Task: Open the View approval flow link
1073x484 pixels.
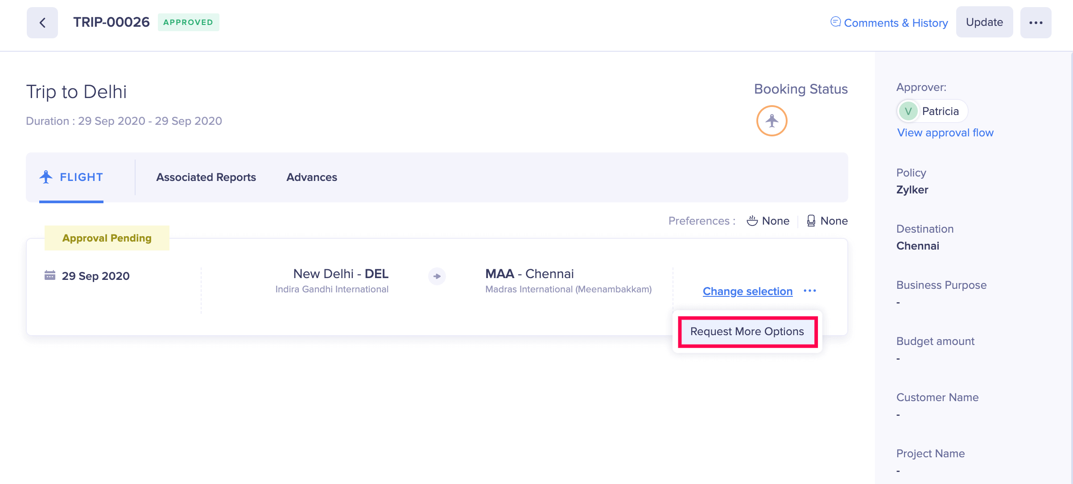Action: (945, 132)
